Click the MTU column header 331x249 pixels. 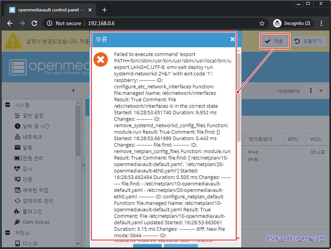click(x=295, y=139)
